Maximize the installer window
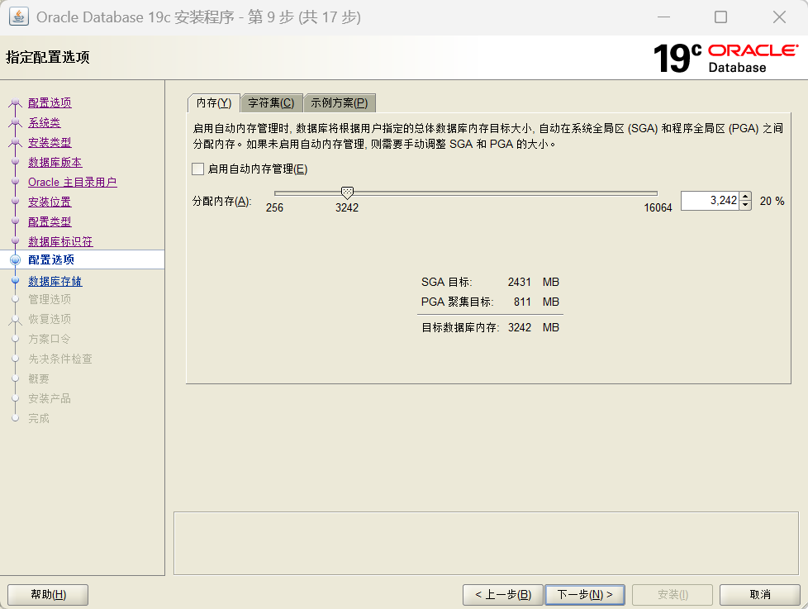 721,17
